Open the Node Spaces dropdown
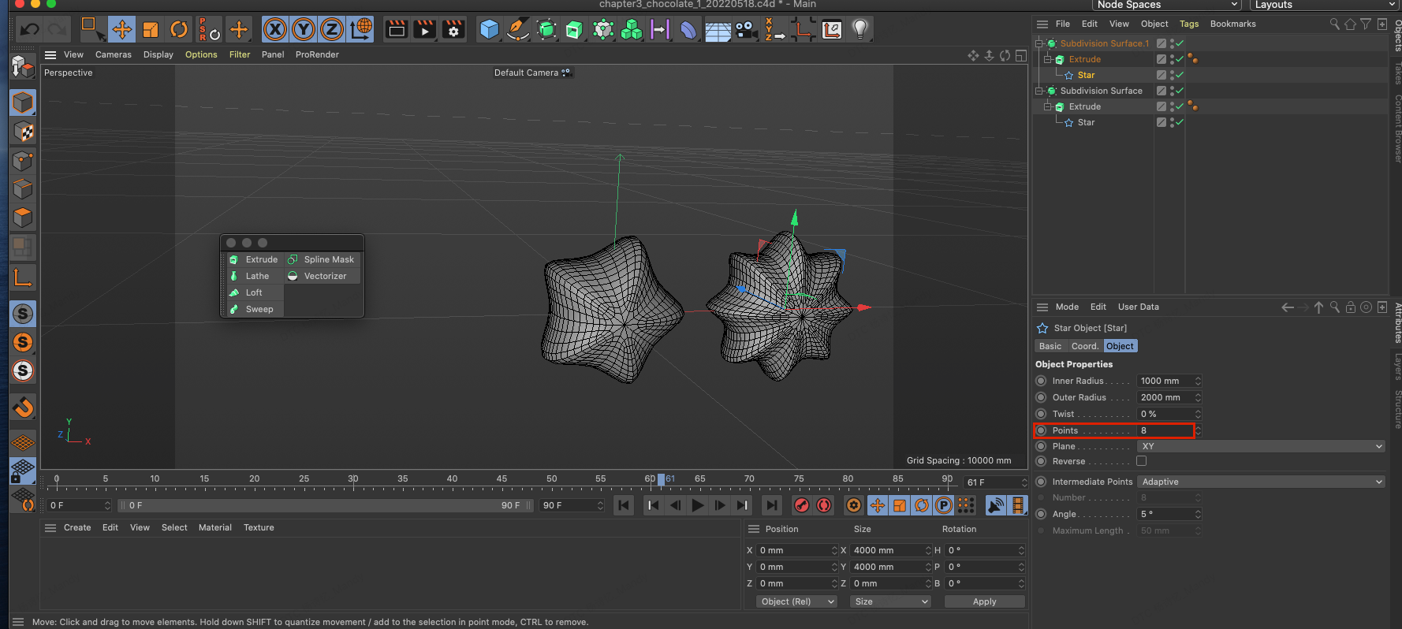Screen dimensions: 1402x629 (x=1167, y=5)
